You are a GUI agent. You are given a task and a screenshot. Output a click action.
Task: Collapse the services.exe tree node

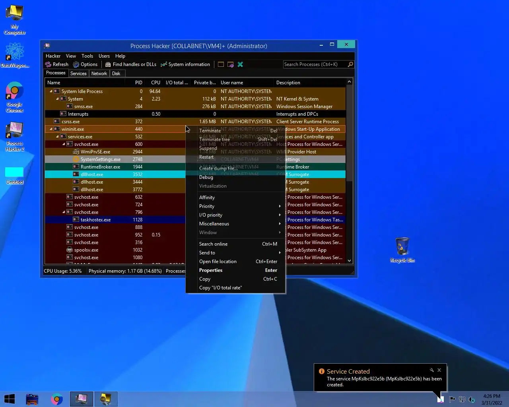[x=57, y=137]
